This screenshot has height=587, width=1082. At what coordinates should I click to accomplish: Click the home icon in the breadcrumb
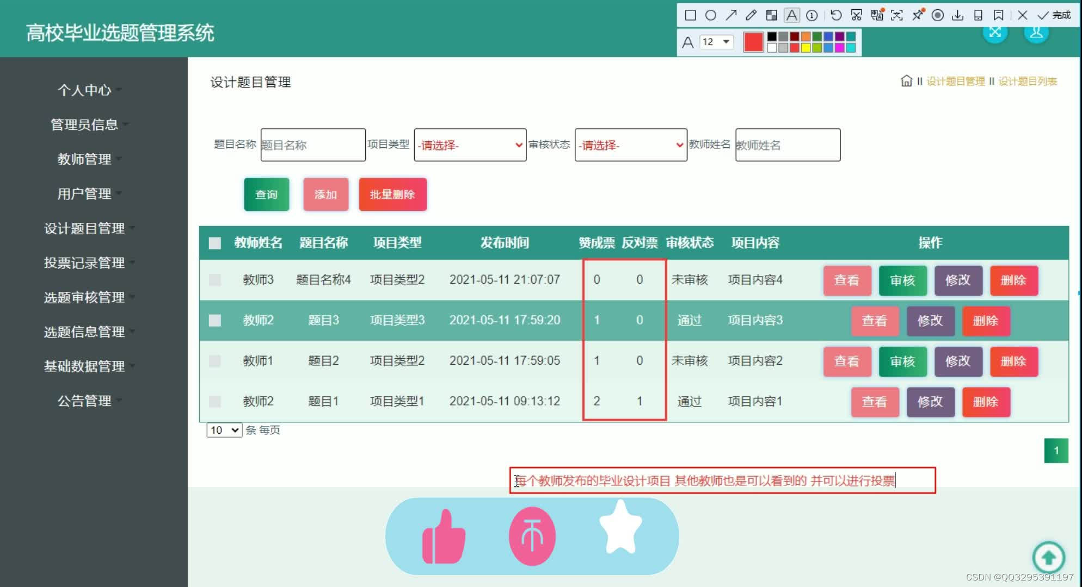point(906,81)
